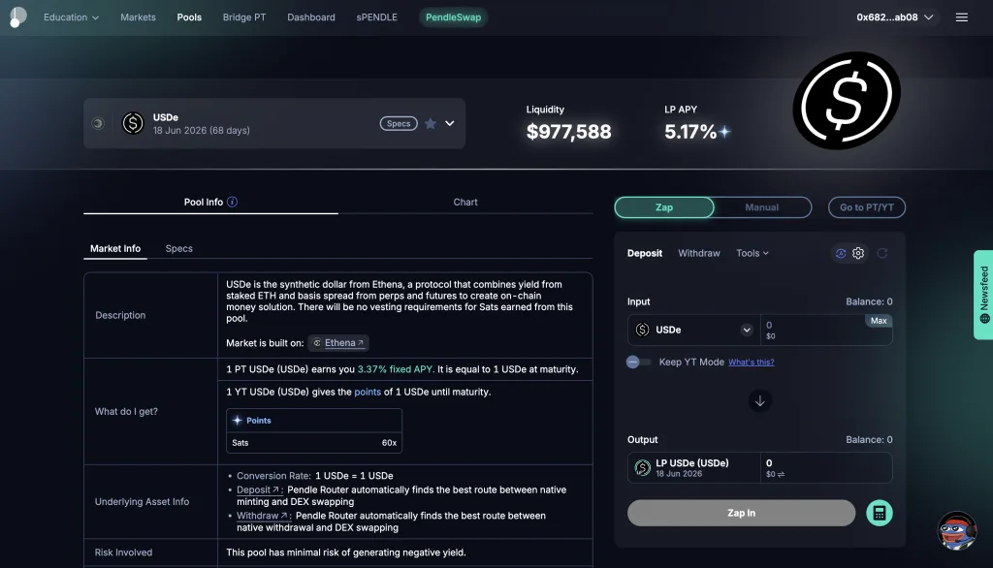Switch to the Specs sub-tab
This screenshot has width=993, height=568.
tap(179, 248)
